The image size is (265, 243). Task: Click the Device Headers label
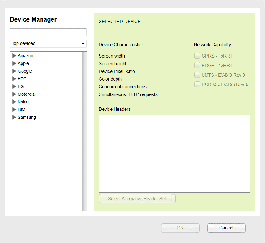[115, 109]
